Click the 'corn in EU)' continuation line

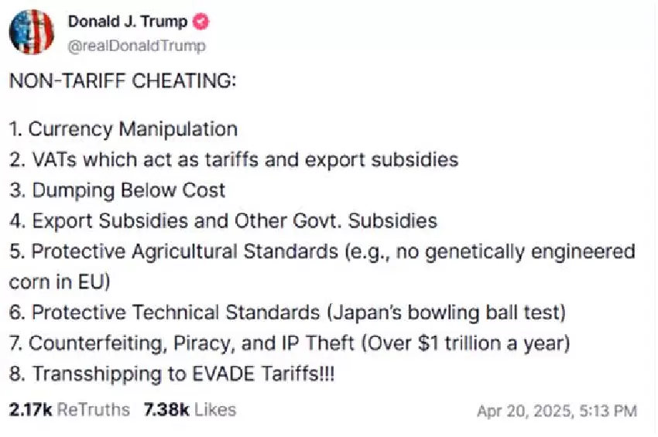pyautogui.click(x=60, y=282)
